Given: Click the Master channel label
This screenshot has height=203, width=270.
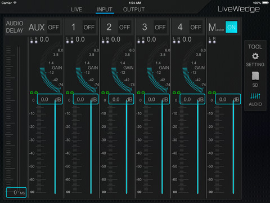Looking at the screenshot, I should coord(216,28).
